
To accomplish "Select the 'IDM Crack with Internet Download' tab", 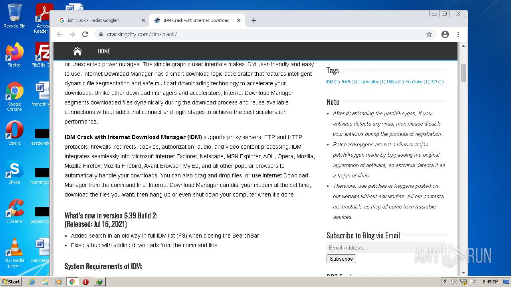I will (197, 20).
